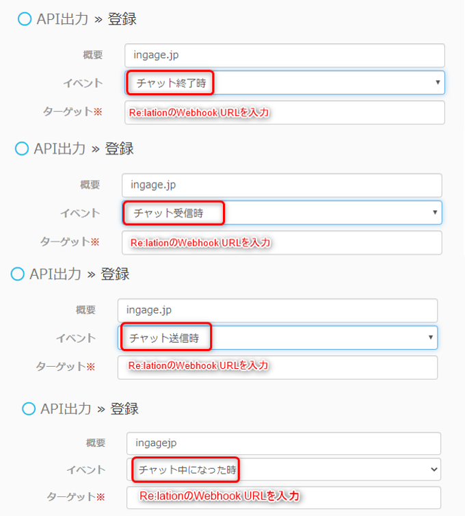Open the チャット送信時 event dropdown

(x=278, y=337)
